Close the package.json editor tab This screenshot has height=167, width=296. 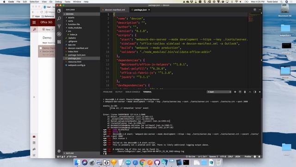click(x=149, y=10)
